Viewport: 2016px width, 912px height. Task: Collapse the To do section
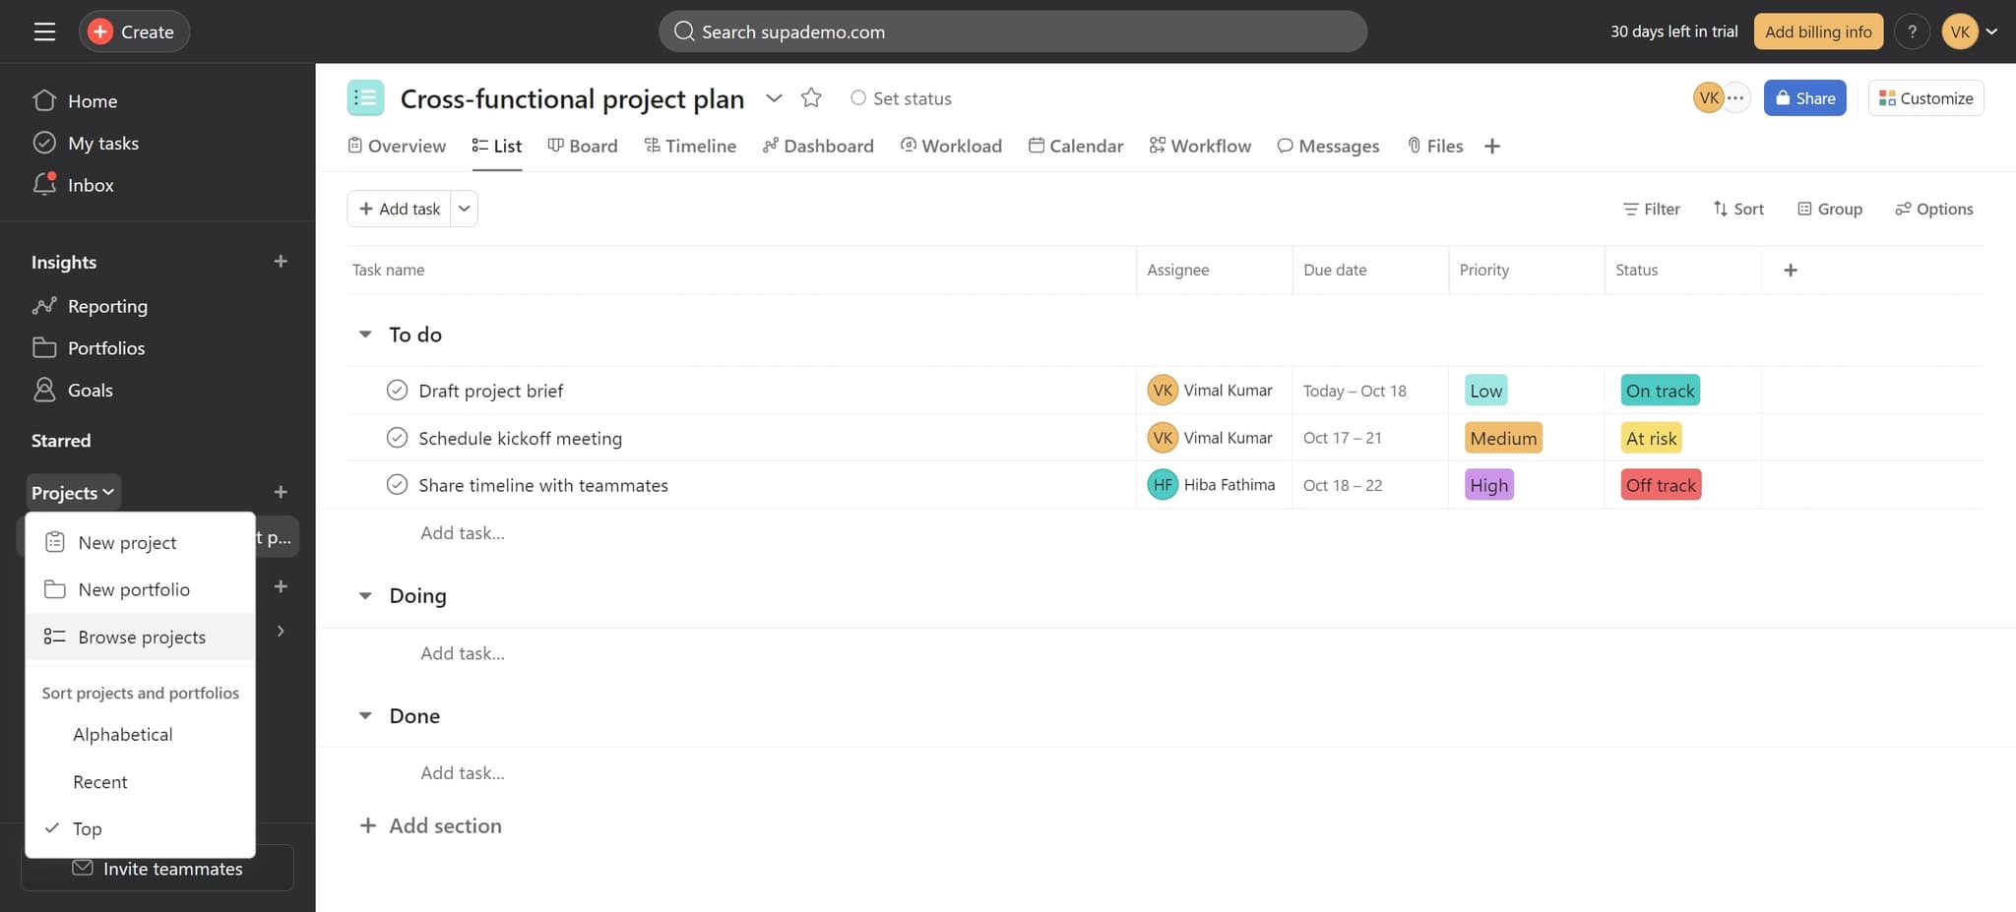365,334
